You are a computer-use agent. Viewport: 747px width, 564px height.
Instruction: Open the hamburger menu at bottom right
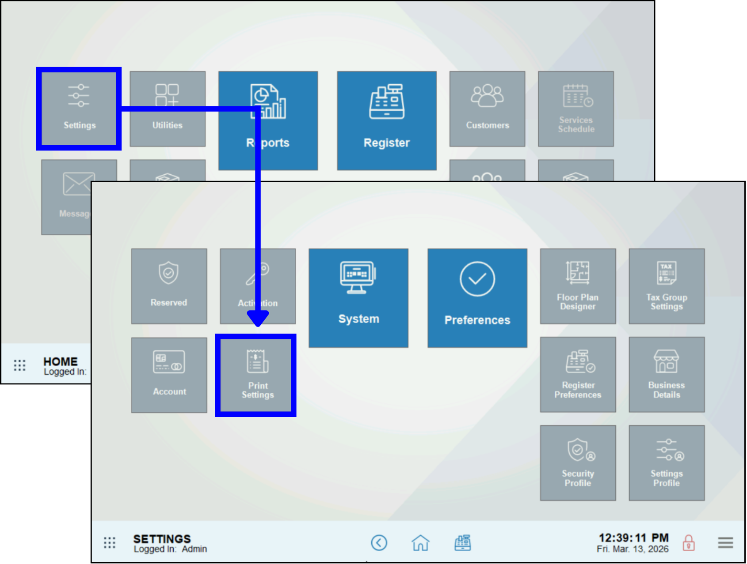pyautogui.click(x=725, y=543)
